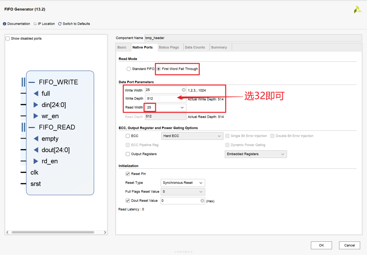Click the ECC Pipeline Reg checkbox
The height and width of the screenshot is (255, 367).
(x=128, y=145)
